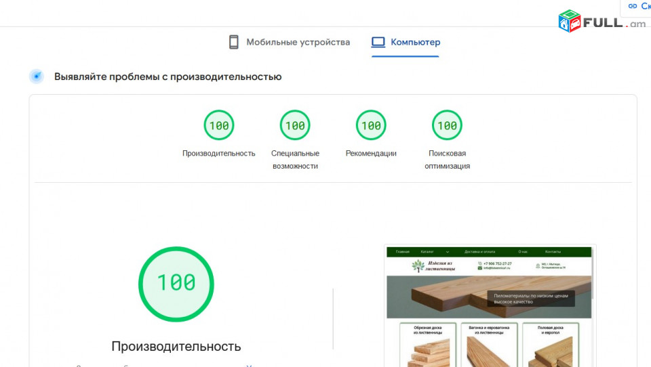
Task: Switch to the Мобильные устройства tab
Action: coord(290,42)
